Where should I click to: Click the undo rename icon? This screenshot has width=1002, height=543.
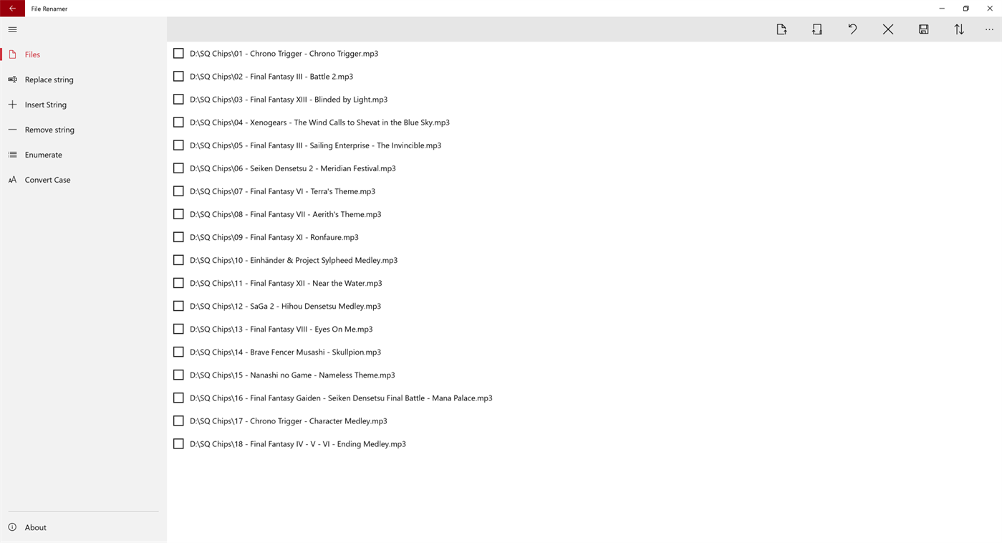coord(852,29)
